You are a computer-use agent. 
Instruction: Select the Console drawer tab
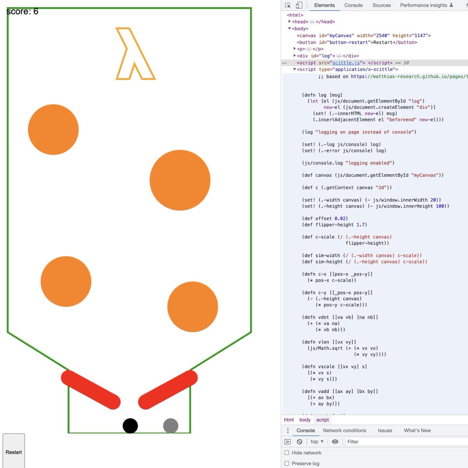point(306,431)
